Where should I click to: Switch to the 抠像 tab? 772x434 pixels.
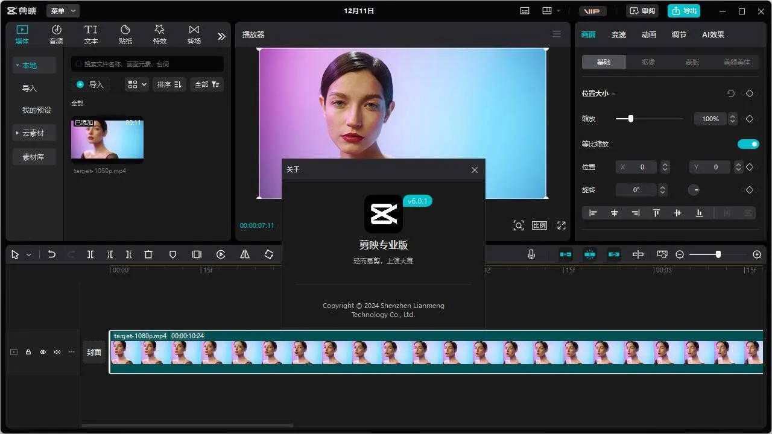(x=648, y=61)
